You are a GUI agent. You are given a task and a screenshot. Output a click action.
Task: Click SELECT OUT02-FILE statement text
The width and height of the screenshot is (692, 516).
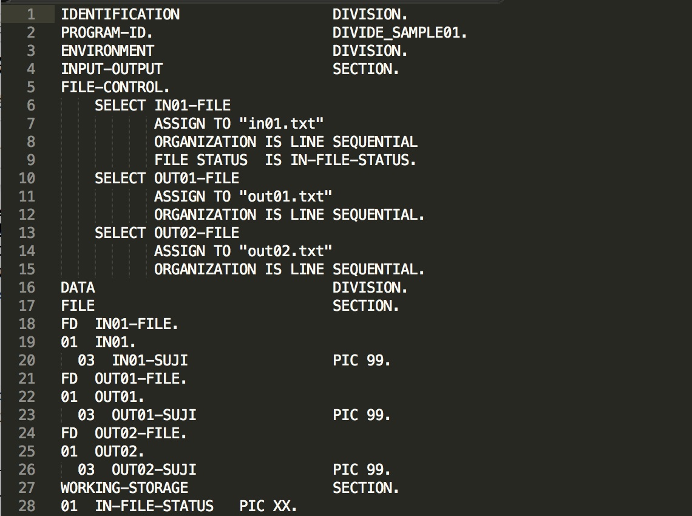167,233
